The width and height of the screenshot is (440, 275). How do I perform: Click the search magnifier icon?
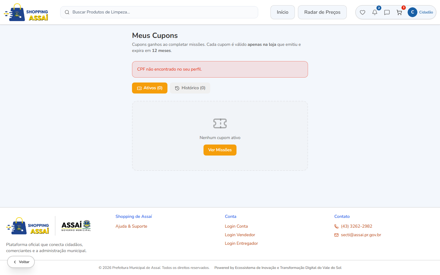coord(67,12)
